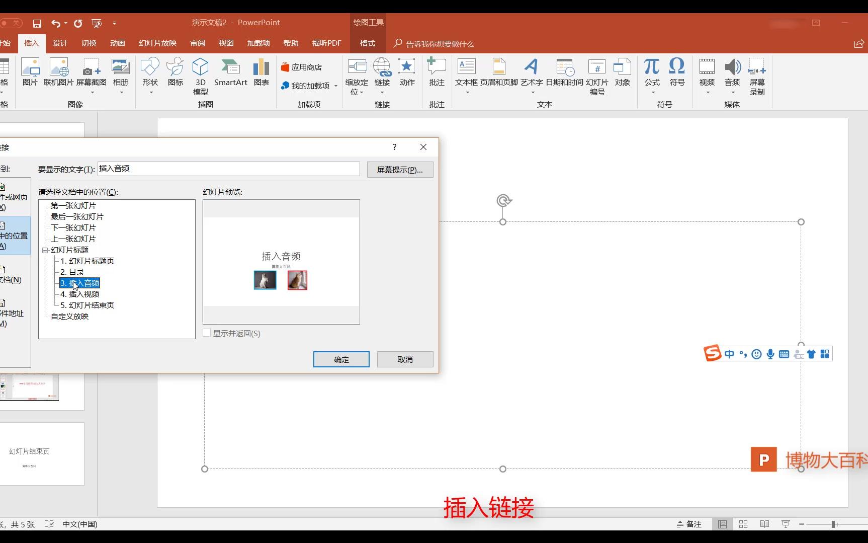This screenshot has width=868, height=543.
Task: Open the 形状 shapes gallery
Action: pyautogui.click(x=150, y=76)
